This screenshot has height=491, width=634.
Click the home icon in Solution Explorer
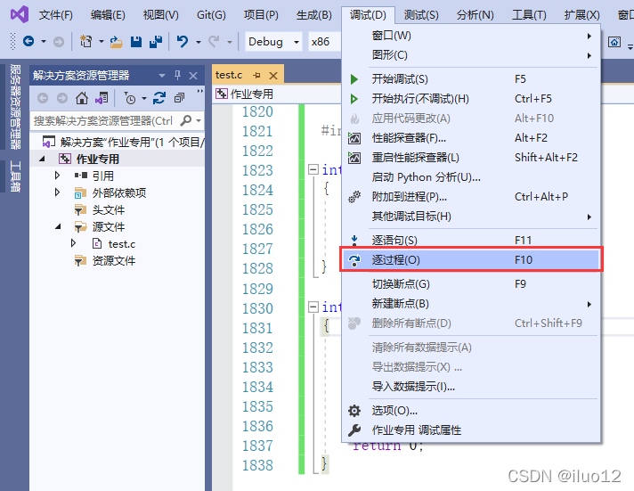(82, 98)
